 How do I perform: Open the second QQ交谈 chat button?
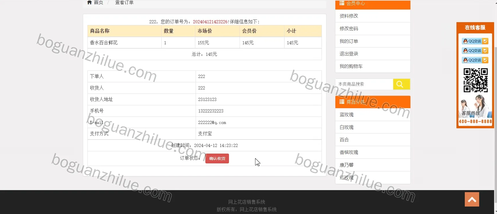(475, 51)
